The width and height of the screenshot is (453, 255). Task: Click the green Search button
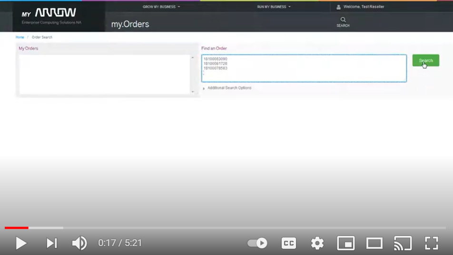coord(425,60)
